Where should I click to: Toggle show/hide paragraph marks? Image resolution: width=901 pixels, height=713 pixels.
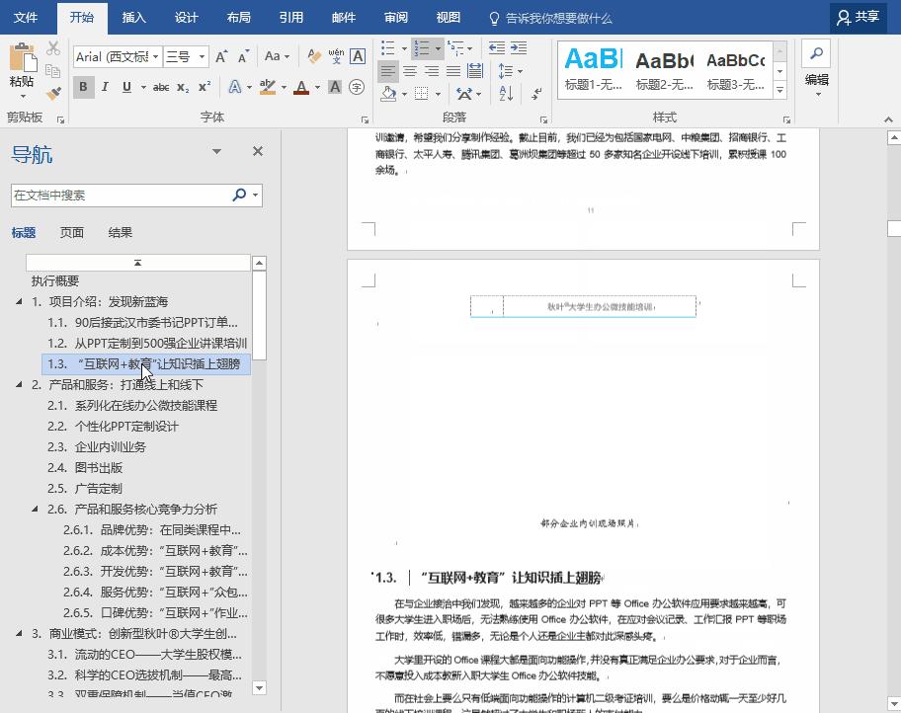[535, 94]
